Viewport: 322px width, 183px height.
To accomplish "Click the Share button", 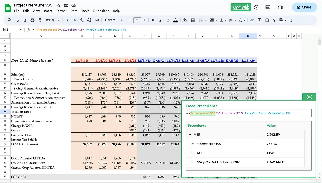I will tap(304, 7).
